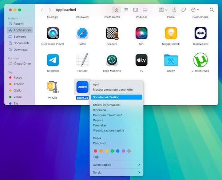Select the Giallo tag in sidebar

coord(20,90)
